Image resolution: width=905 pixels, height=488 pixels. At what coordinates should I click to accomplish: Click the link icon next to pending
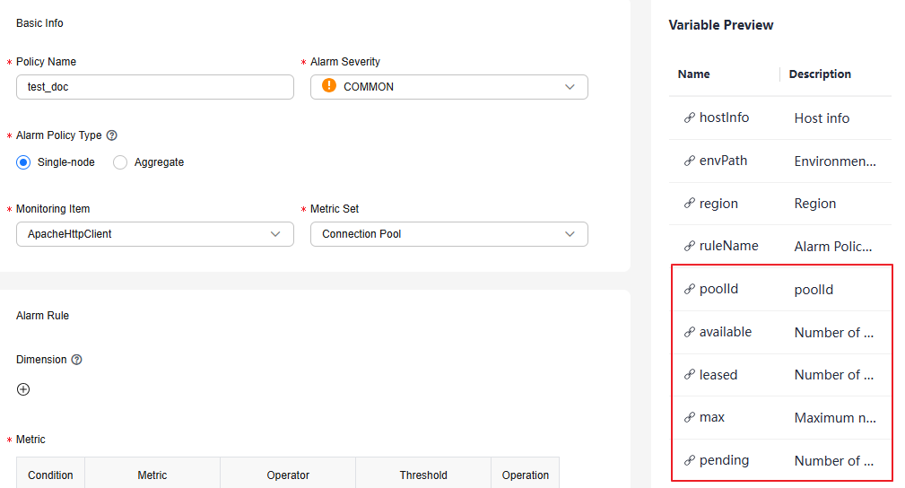(689, 460)
